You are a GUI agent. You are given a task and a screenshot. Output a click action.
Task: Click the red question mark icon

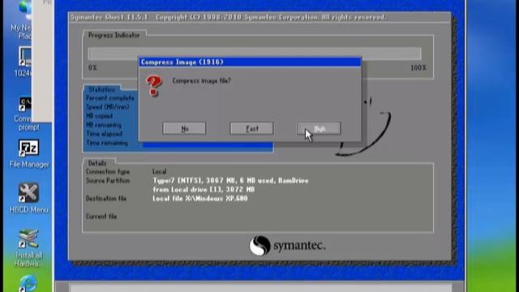coord(154,86)
